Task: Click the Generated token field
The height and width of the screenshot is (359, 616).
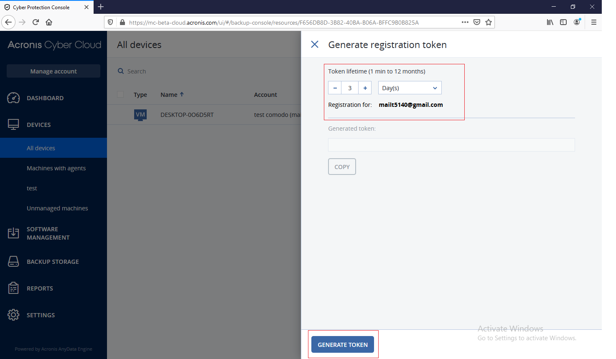Action: 451,145
